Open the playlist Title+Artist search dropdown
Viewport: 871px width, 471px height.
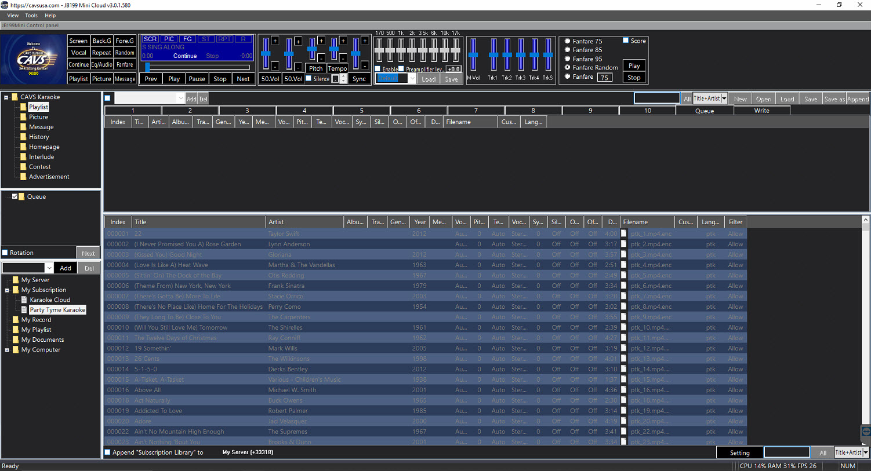point(724,98)
